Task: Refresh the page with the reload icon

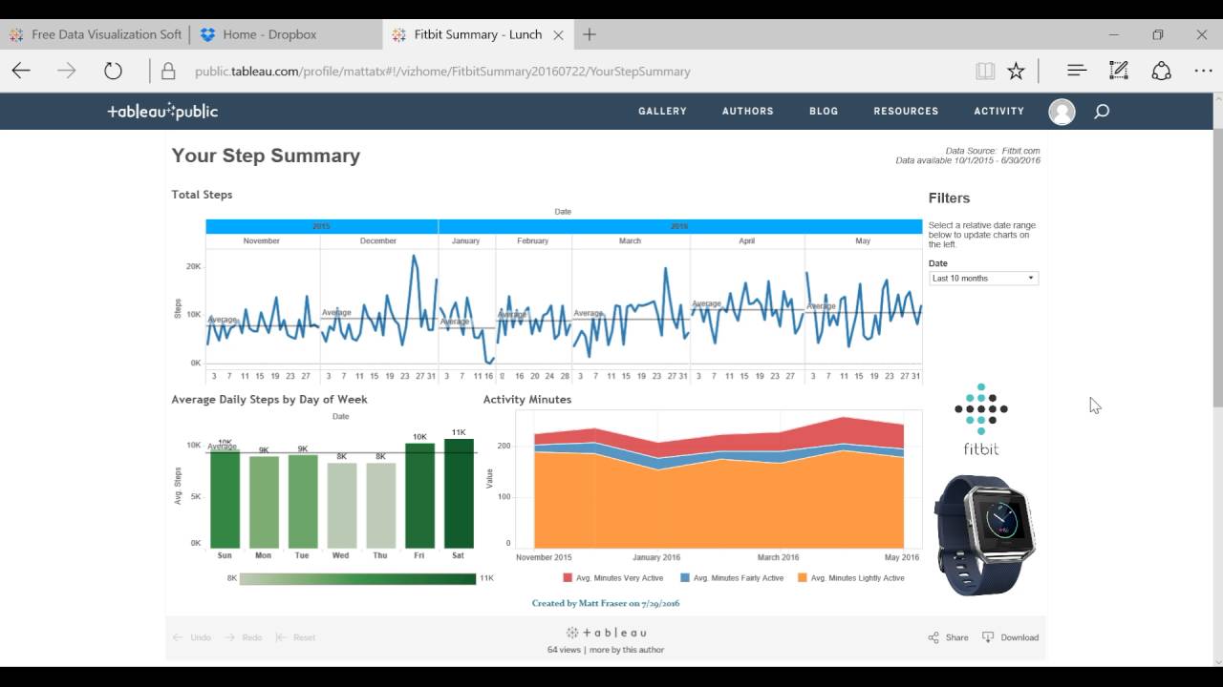Action: point(113,71)
